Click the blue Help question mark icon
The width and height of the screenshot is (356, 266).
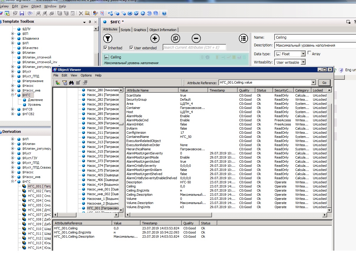[164, 13]
